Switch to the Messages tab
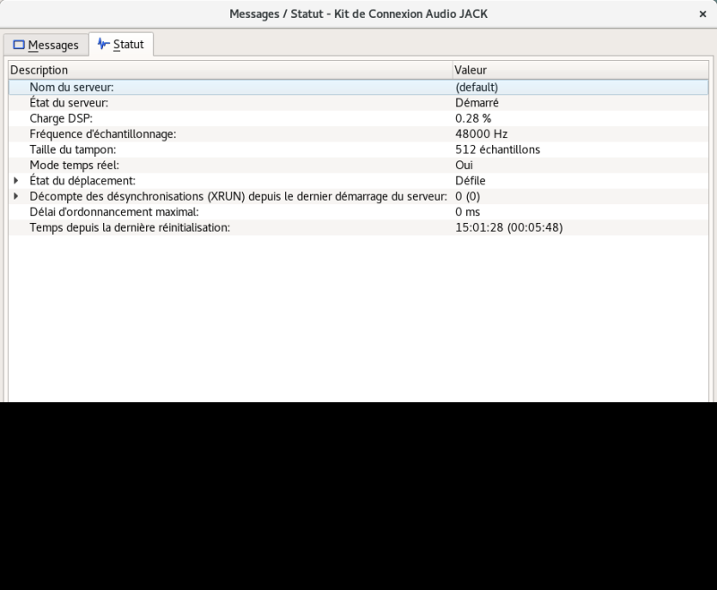Image resolution: width=717 pixels, height=590 pixels. coord(46,45)
